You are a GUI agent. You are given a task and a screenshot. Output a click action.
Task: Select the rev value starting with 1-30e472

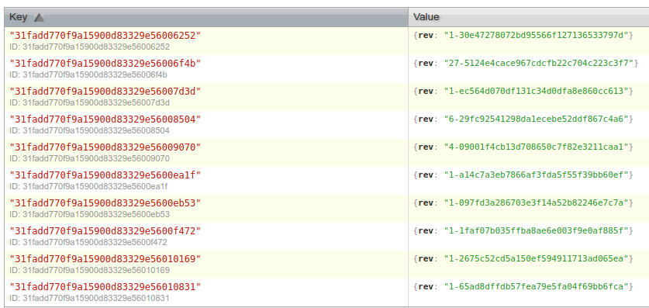click(x=536, y=36)
